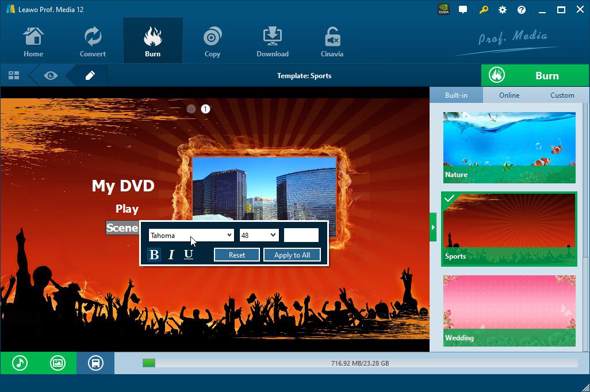Close the Leawo Prof. Media window

point(580,10)
